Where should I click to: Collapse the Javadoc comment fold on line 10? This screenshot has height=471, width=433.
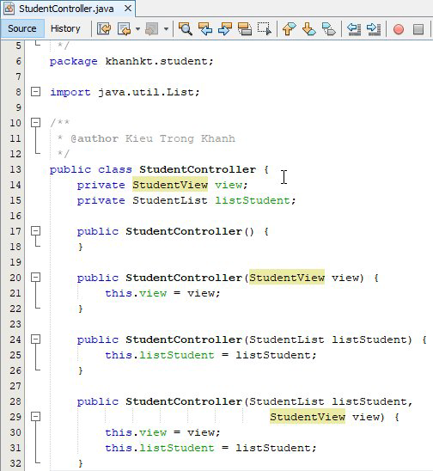click(x=36, y=122)
